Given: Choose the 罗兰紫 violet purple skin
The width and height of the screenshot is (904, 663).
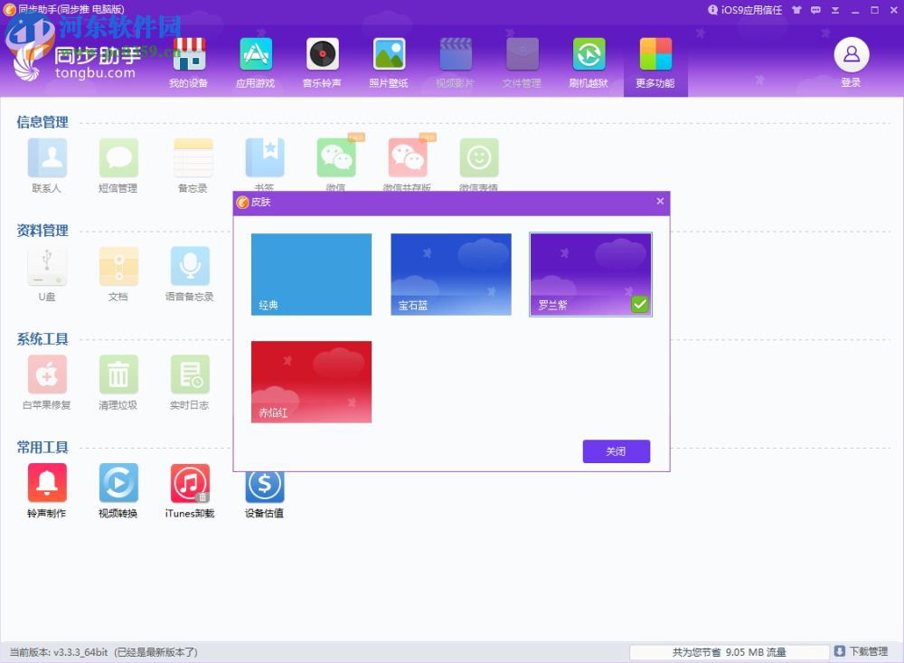Looking at the screenshot, I should click(x=590, y=274).
